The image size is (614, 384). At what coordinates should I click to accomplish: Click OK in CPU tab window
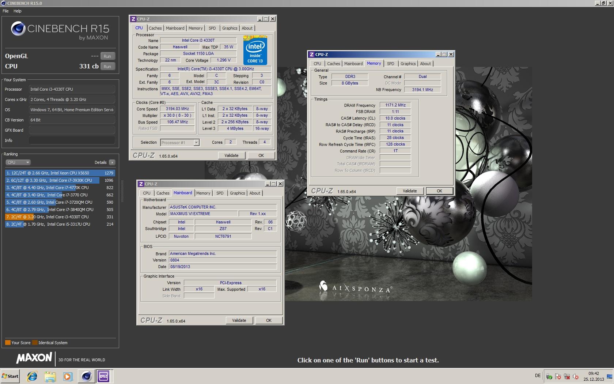tap(261, 155)
